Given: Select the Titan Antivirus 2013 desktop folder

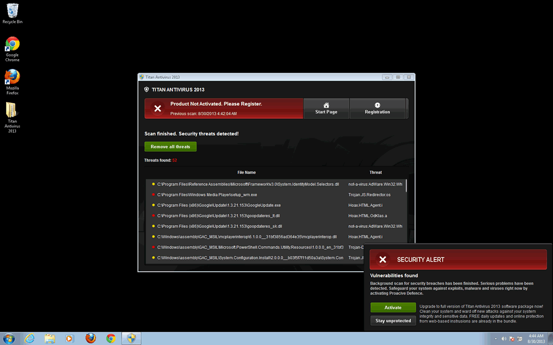Looking at the screenshot, I should (12, 117).
